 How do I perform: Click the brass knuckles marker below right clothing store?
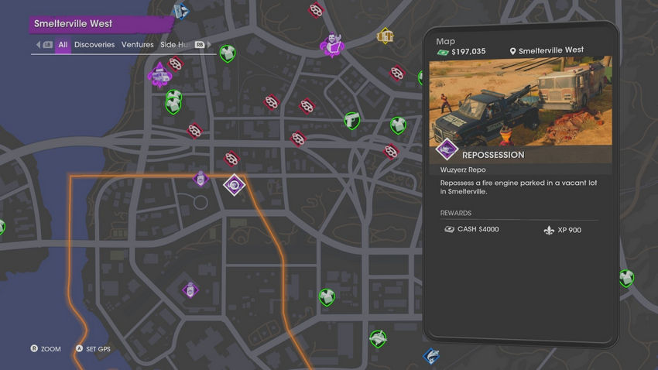391,151
